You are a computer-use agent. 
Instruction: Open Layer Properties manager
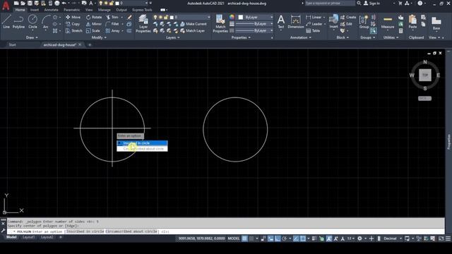point(143,23)
